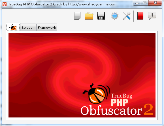Run obfuscation with the blue gear icon
The image size is (164, 126).
pyautogui.click(x=115, y=16)
